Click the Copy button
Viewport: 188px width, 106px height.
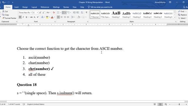click(x=6, y=15)
